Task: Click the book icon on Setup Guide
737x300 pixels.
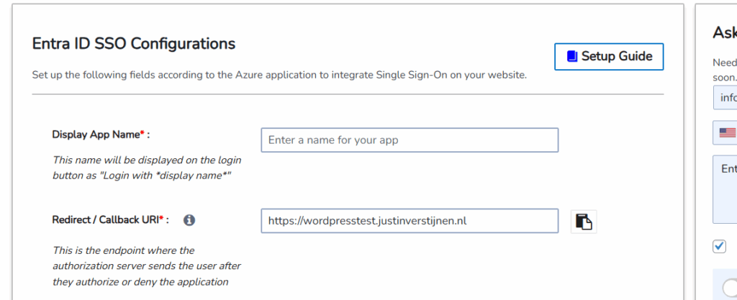Action: (572, 56)
